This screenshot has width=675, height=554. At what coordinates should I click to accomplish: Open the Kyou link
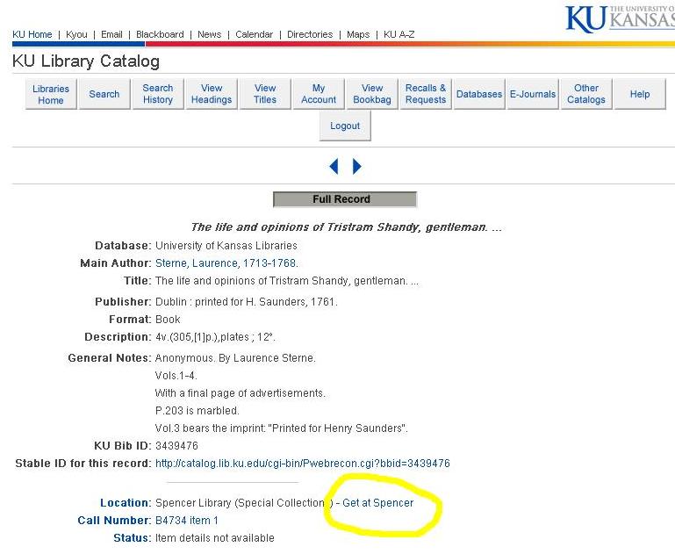coord(76,34)
